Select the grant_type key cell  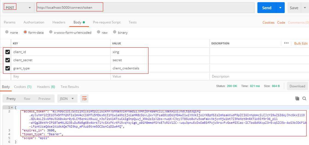tap(61, 68)
